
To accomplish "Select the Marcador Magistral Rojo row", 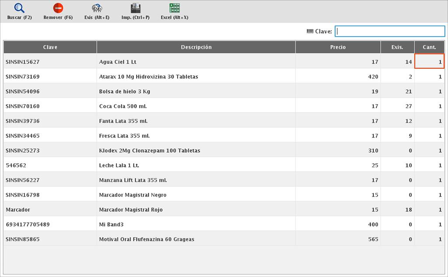I will pyautogui.click(x=131, y=210).
